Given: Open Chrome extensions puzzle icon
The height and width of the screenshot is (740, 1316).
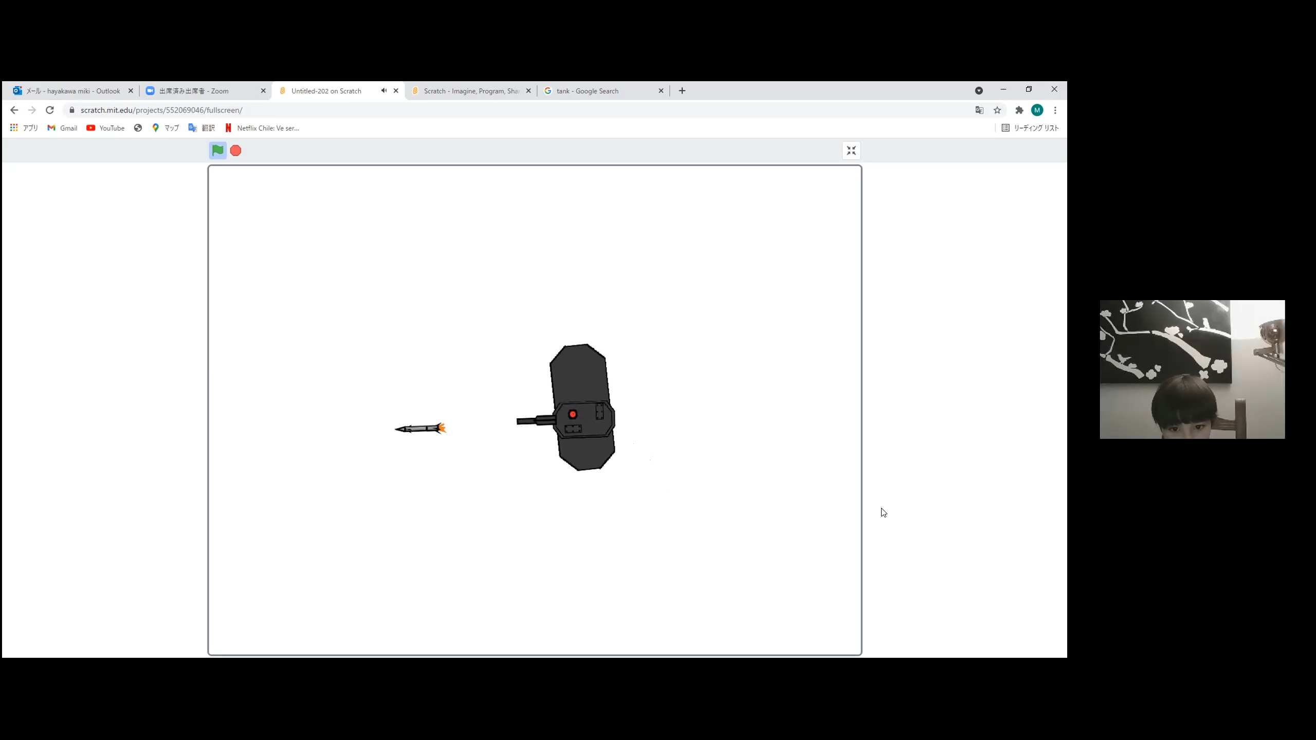Looking at the screenshot, I should 1019,110.
